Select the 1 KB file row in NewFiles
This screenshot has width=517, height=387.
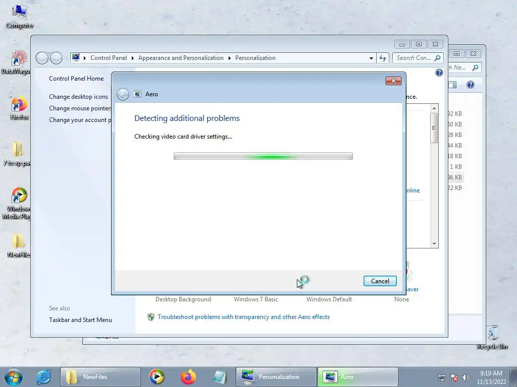click(x=456, y=166)
